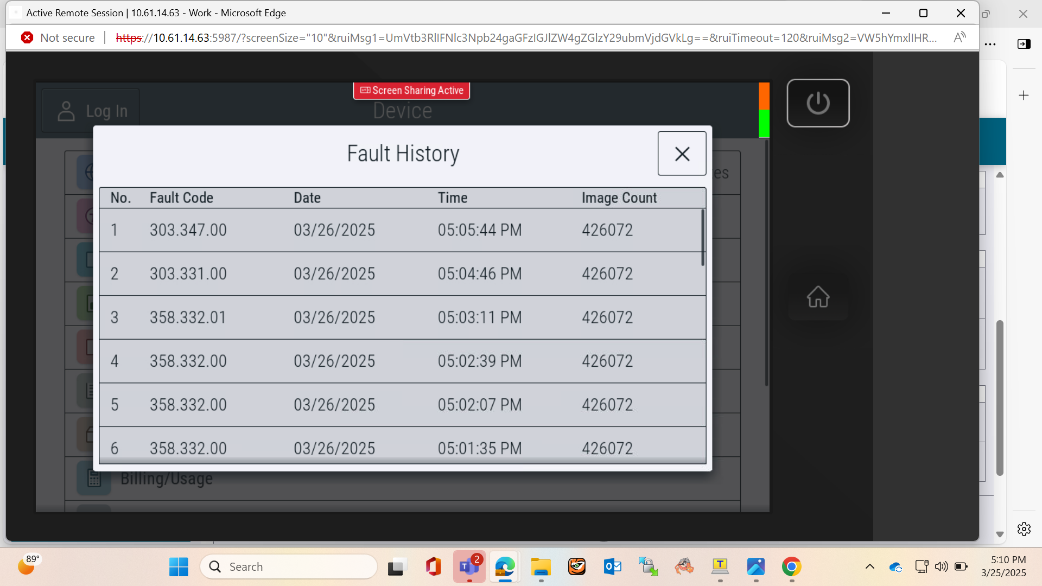Click the taskbar Search box
Image resolution: width=1042 pixels, height=586 pixels.
click(289, 566)
